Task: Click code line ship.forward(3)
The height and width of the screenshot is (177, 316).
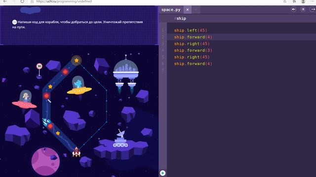Action: [193, 50]
